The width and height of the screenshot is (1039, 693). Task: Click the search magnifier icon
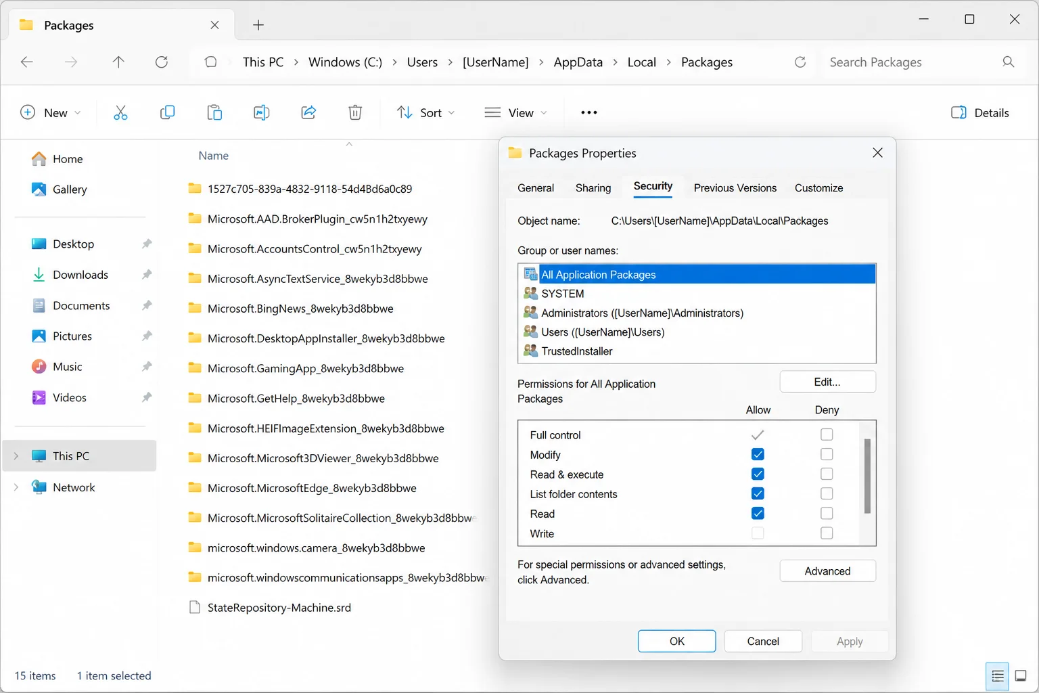click(1009, 62)
